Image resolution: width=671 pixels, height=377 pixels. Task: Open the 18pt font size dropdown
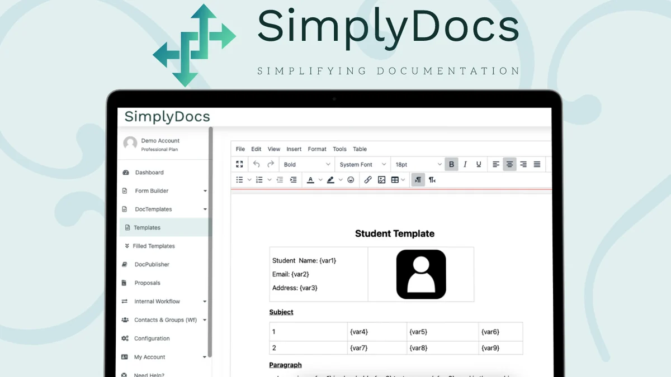(418, 165)
